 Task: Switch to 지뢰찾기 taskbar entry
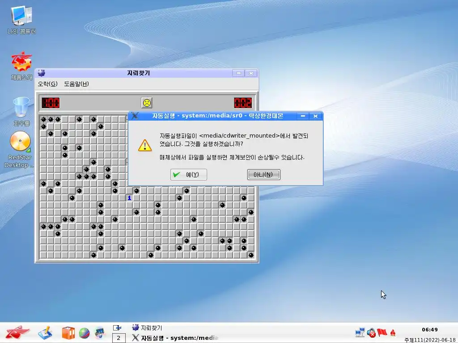click(147, 328)
